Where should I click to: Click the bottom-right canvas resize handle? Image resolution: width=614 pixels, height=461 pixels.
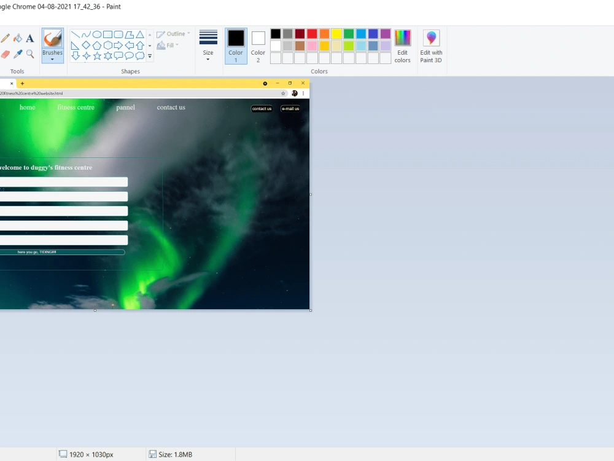point(311,310)
